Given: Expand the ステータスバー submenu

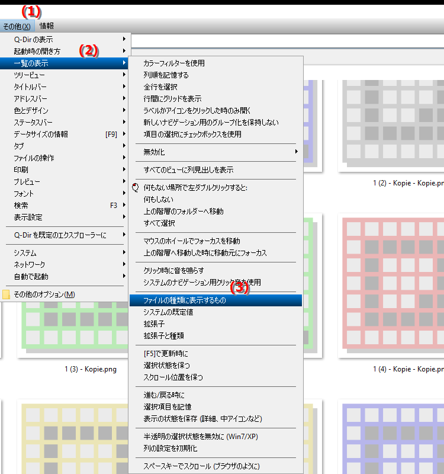Looking at the screenshot, I should point(65,123).
